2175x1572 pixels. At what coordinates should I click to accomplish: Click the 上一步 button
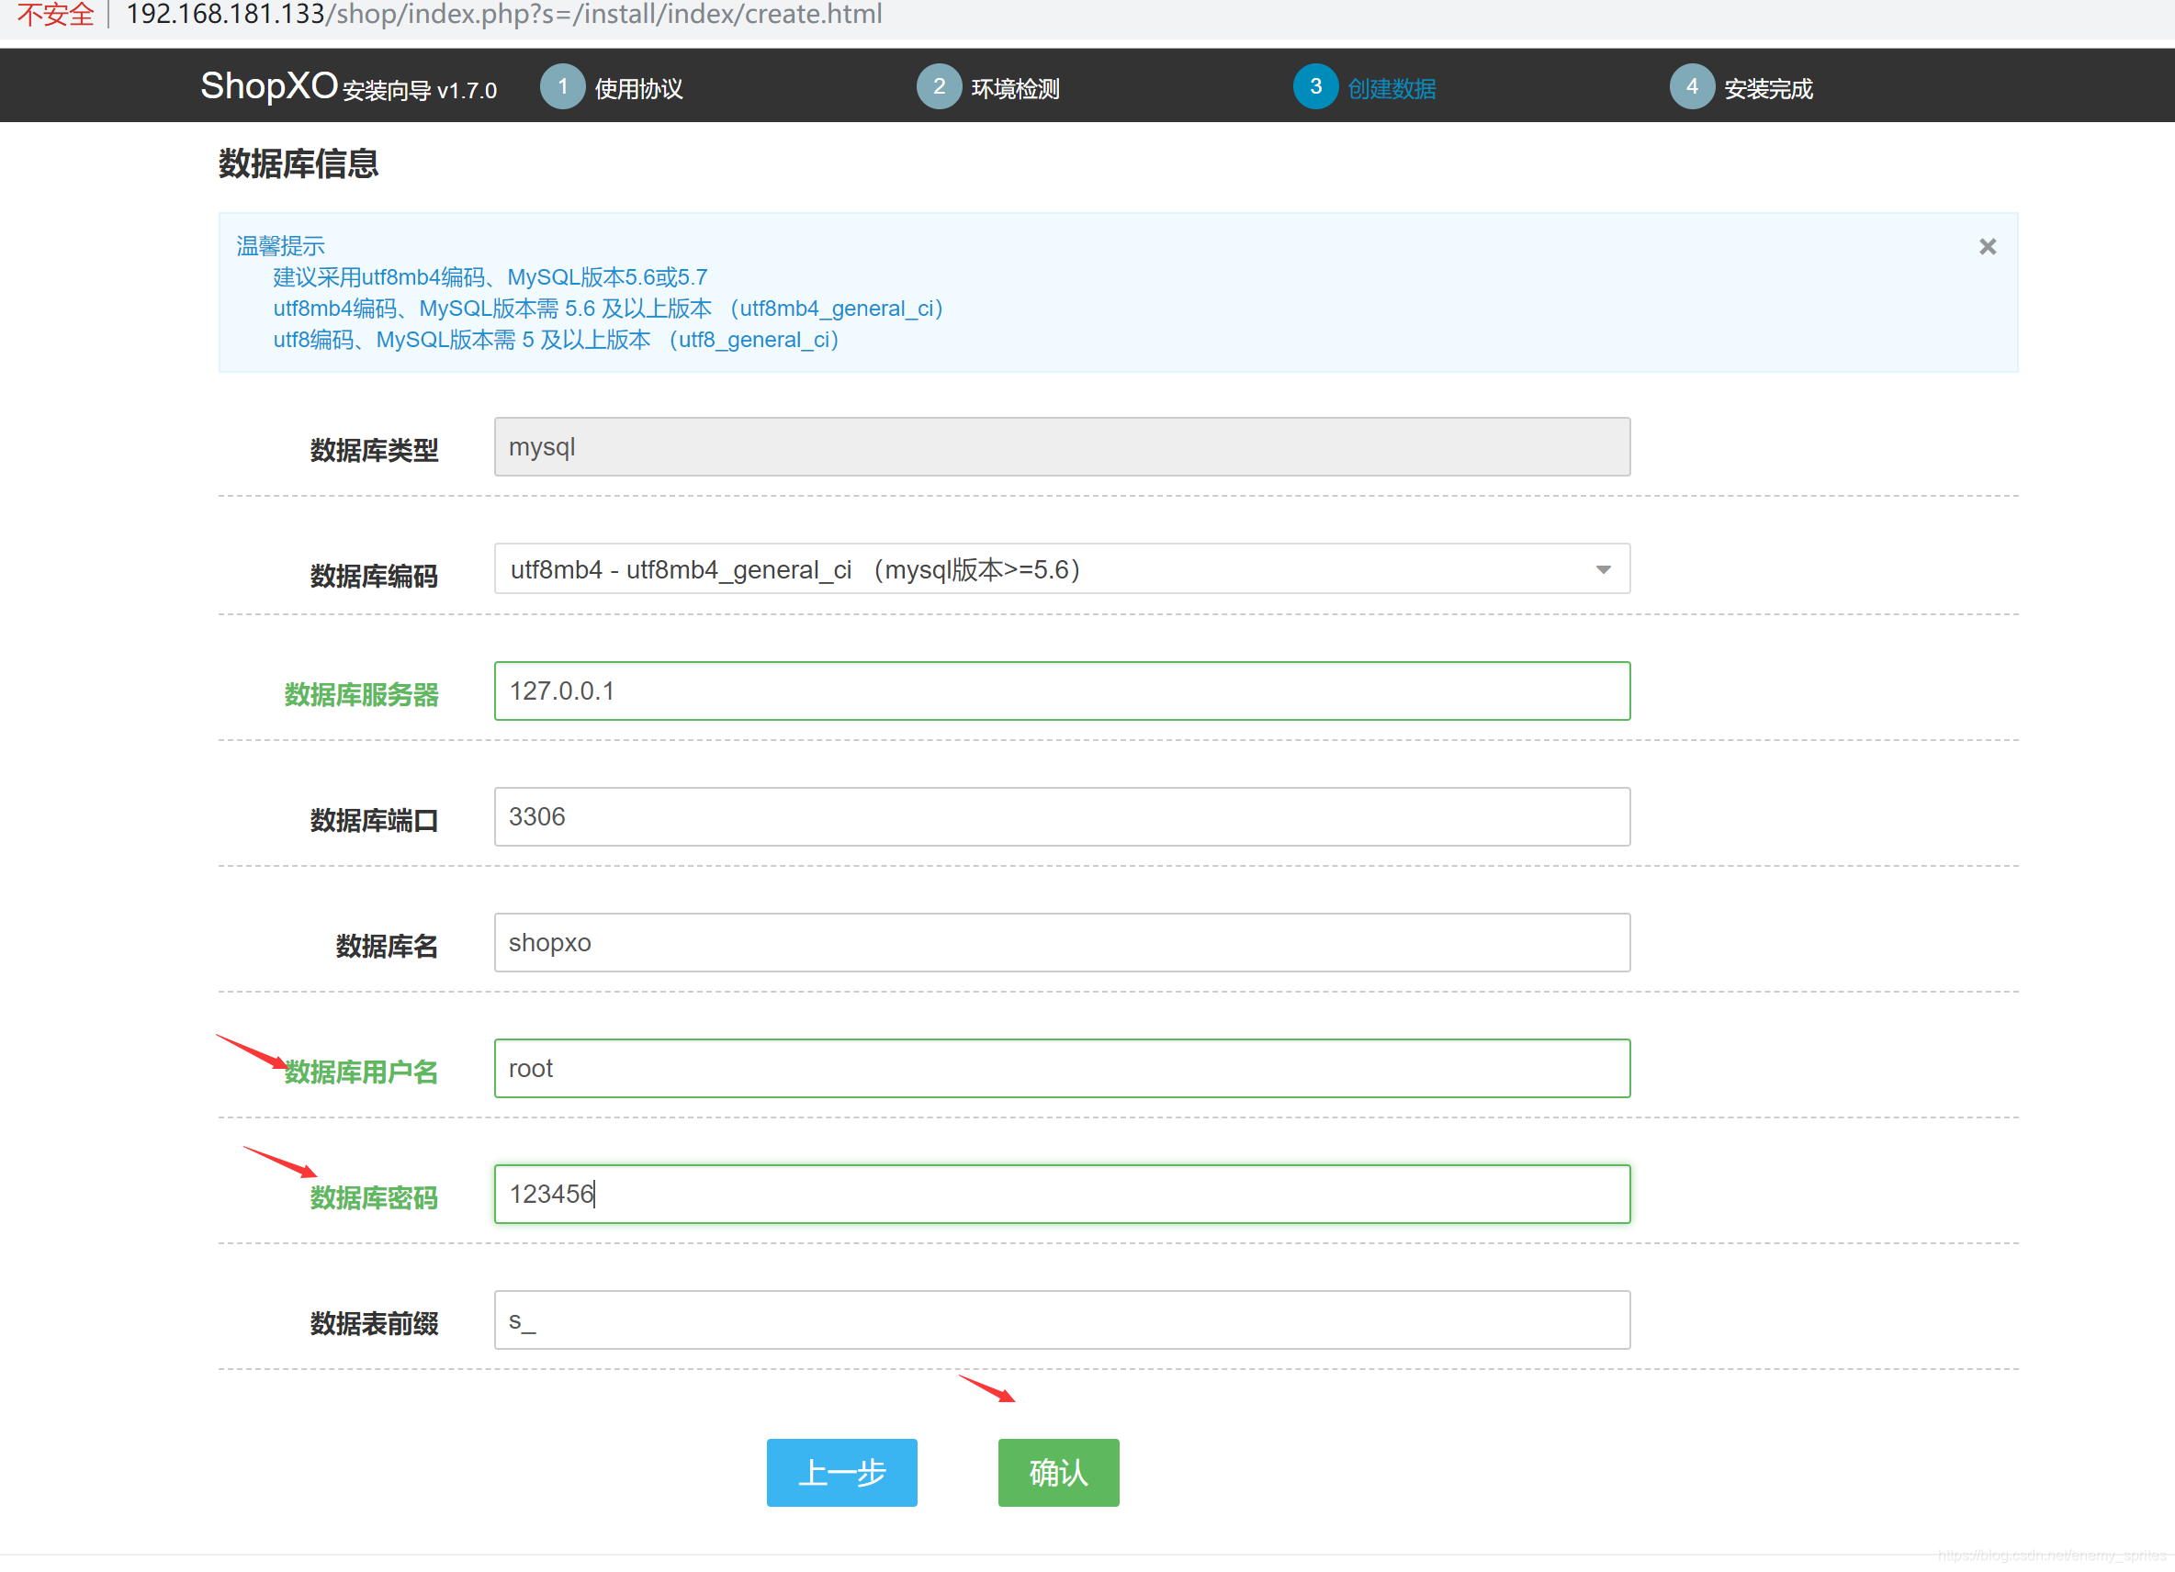pos(841,1472)
